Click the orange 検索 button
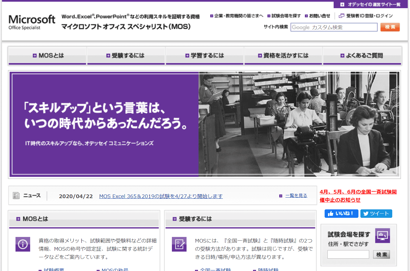This screenshot has height=271, width=410. point(390,27)
